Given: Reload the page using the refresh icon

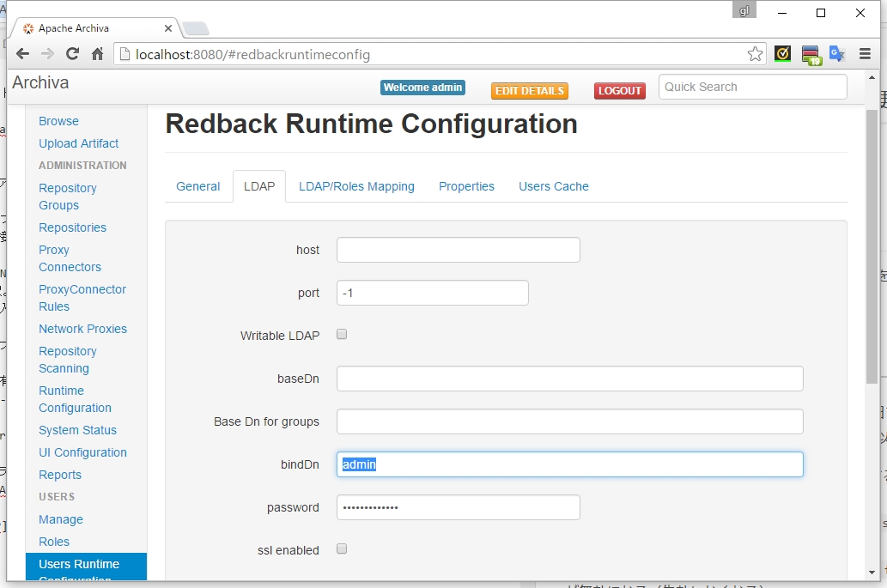Looking at the screenshot, I should click(x=72, y=53).
